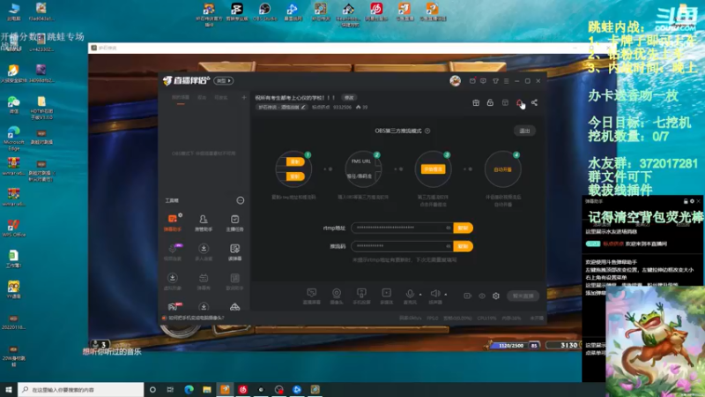Click the upper orange copy button in step 1

pyautogui.click(x=295, y=161)
